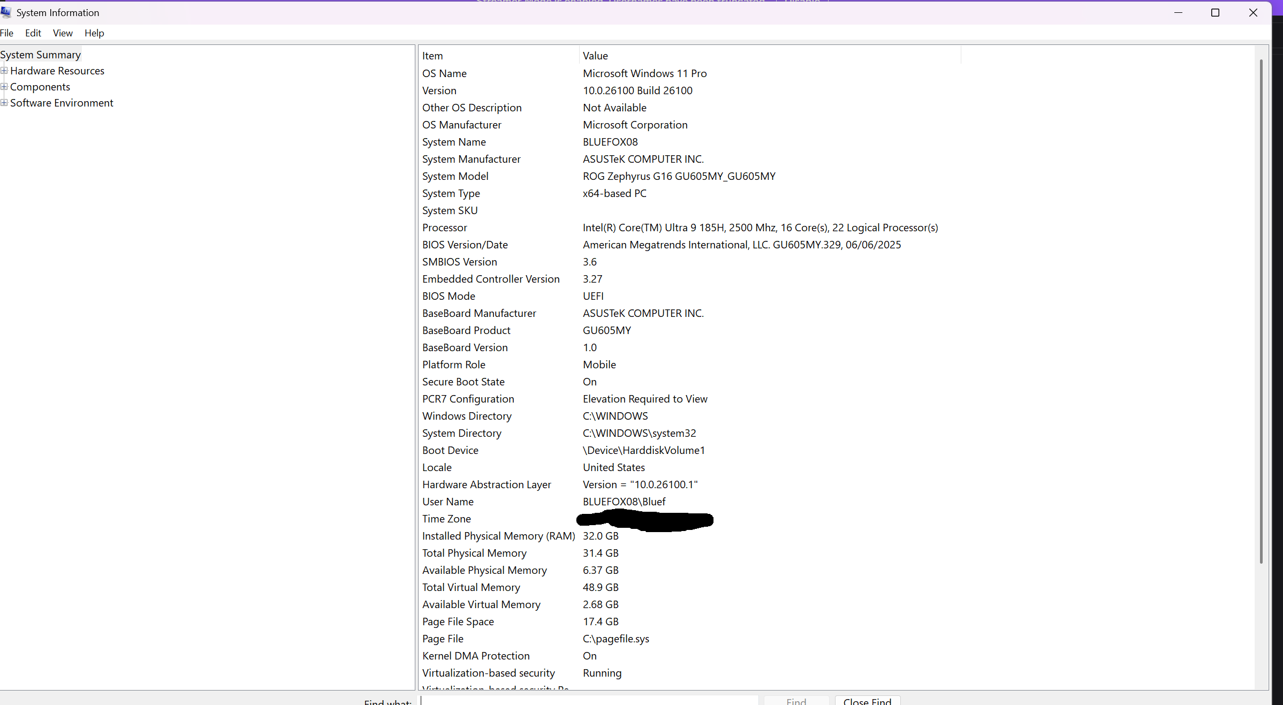Open the Help menu
This screenshot has width=1283, height=705.
[94, 33]
